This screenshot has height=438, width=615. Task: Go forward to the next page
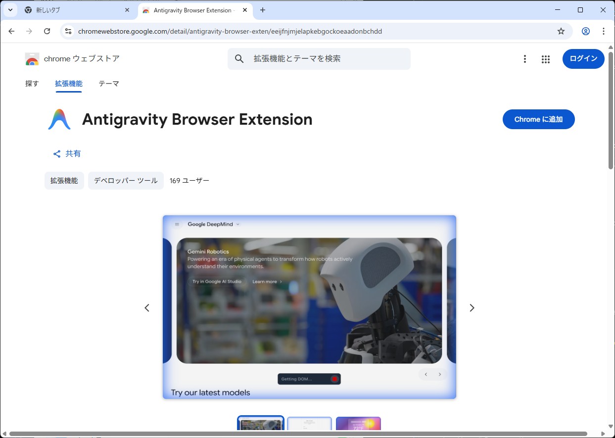tap(29, 31)
